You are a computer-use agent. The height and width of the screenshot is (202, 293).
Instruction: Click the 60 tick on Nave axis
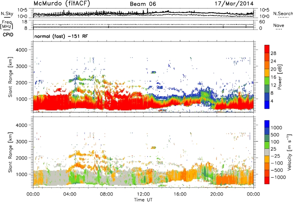click(262, 22)
